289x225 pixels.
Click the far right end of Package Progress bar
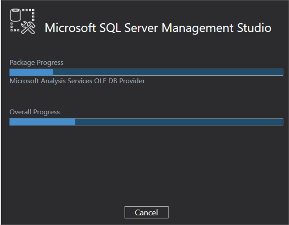282,72
